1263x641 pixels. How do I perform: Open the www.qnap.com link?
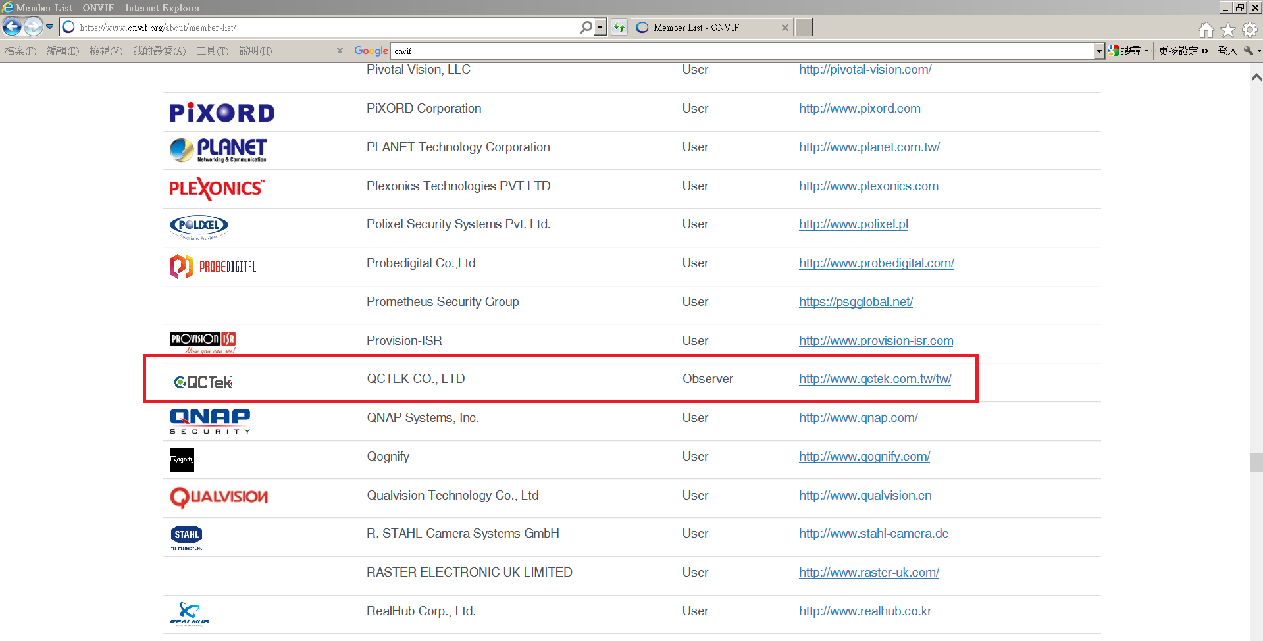(858, 418)
